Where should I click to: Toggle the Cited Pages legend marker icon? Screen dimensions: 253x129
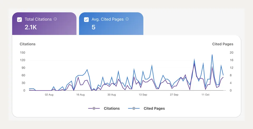click(x=134, y=109)
